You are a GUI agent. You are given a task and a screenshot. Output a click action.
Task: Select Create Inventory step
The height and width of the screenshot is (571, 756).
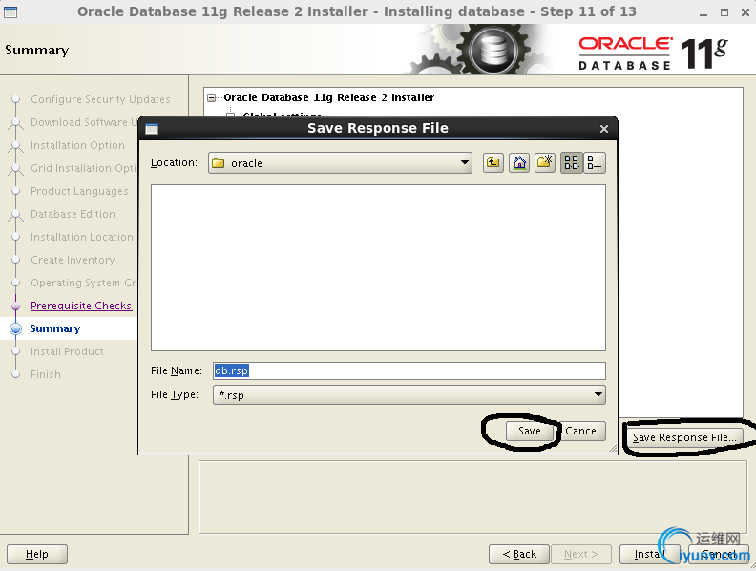(x=73, y=260)
